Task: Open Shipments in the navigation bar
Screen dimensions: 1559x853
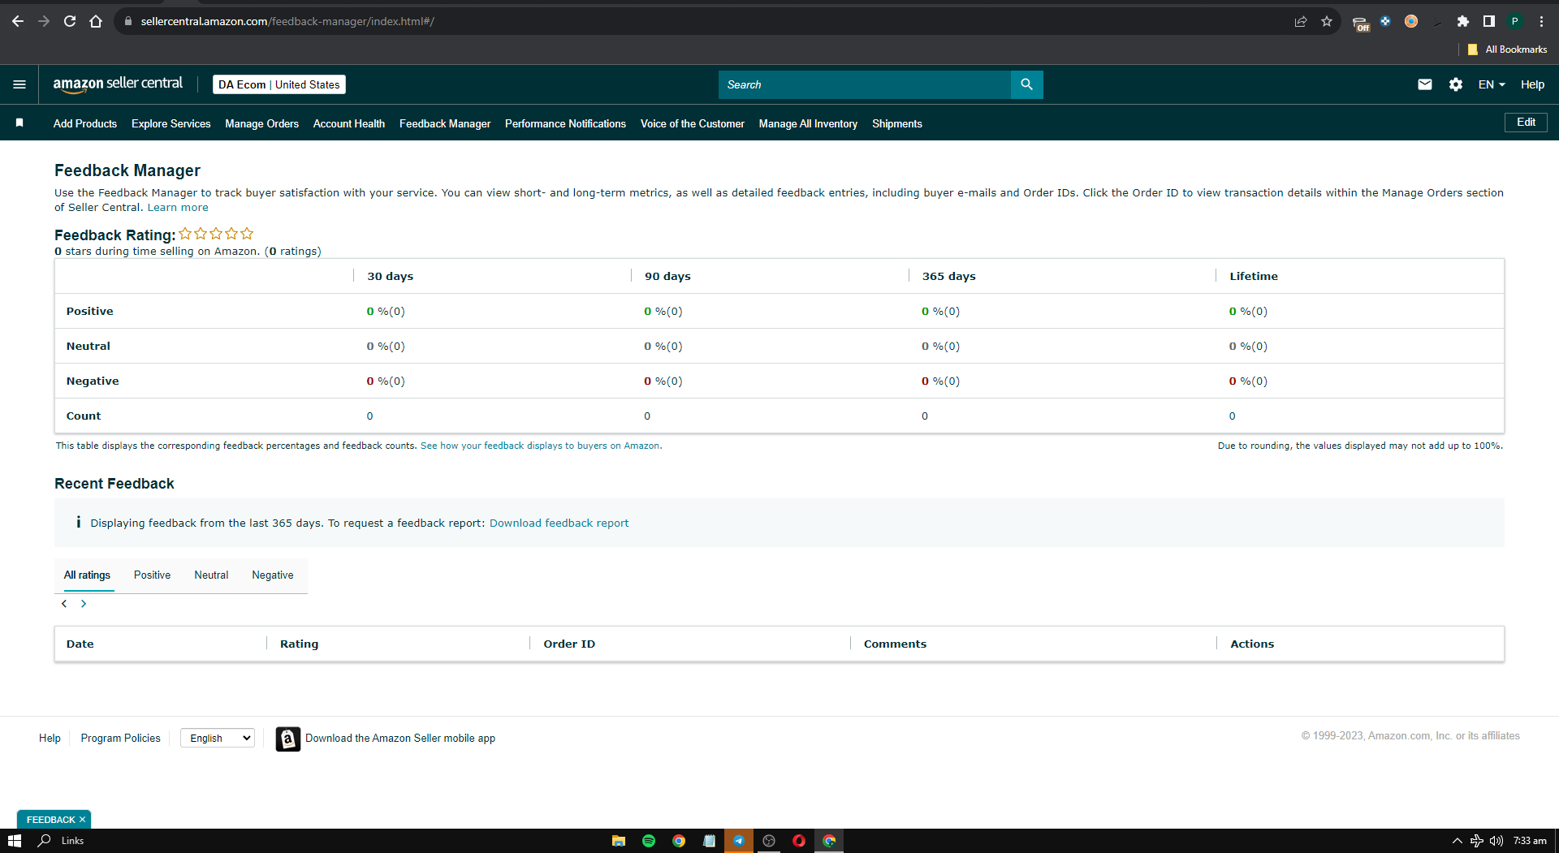Action: tap(897, 123)
